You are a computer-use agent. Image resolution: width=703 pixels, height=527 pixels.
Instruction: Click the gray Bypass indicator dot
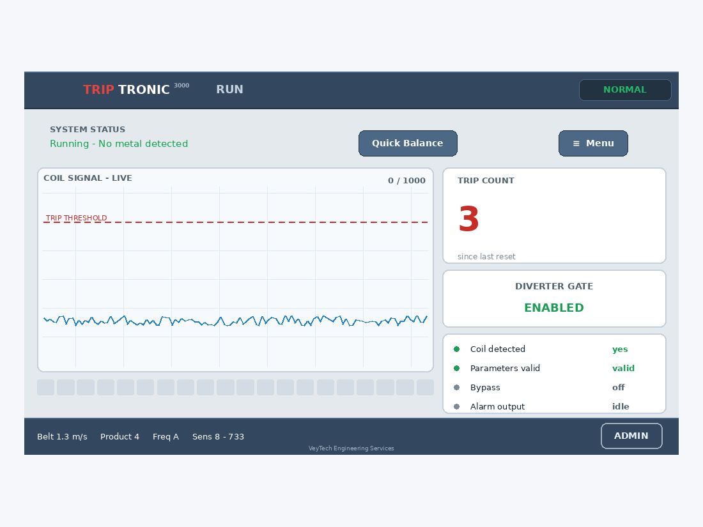pos(456,388)
